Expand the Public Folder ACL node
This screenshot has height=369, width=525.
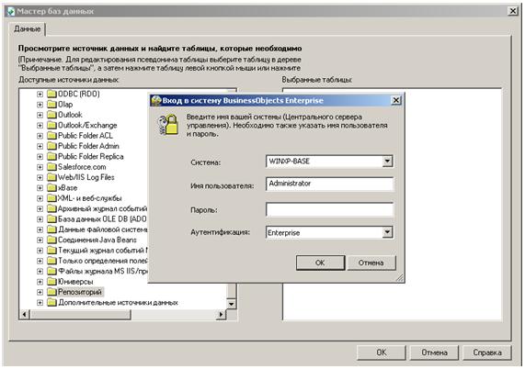(x=40, y=136)
